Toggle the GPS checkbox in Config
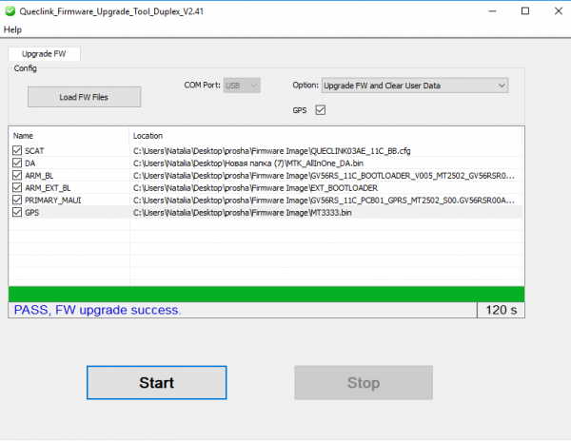Viewport: 571px width, 441px height. (321, 110)
